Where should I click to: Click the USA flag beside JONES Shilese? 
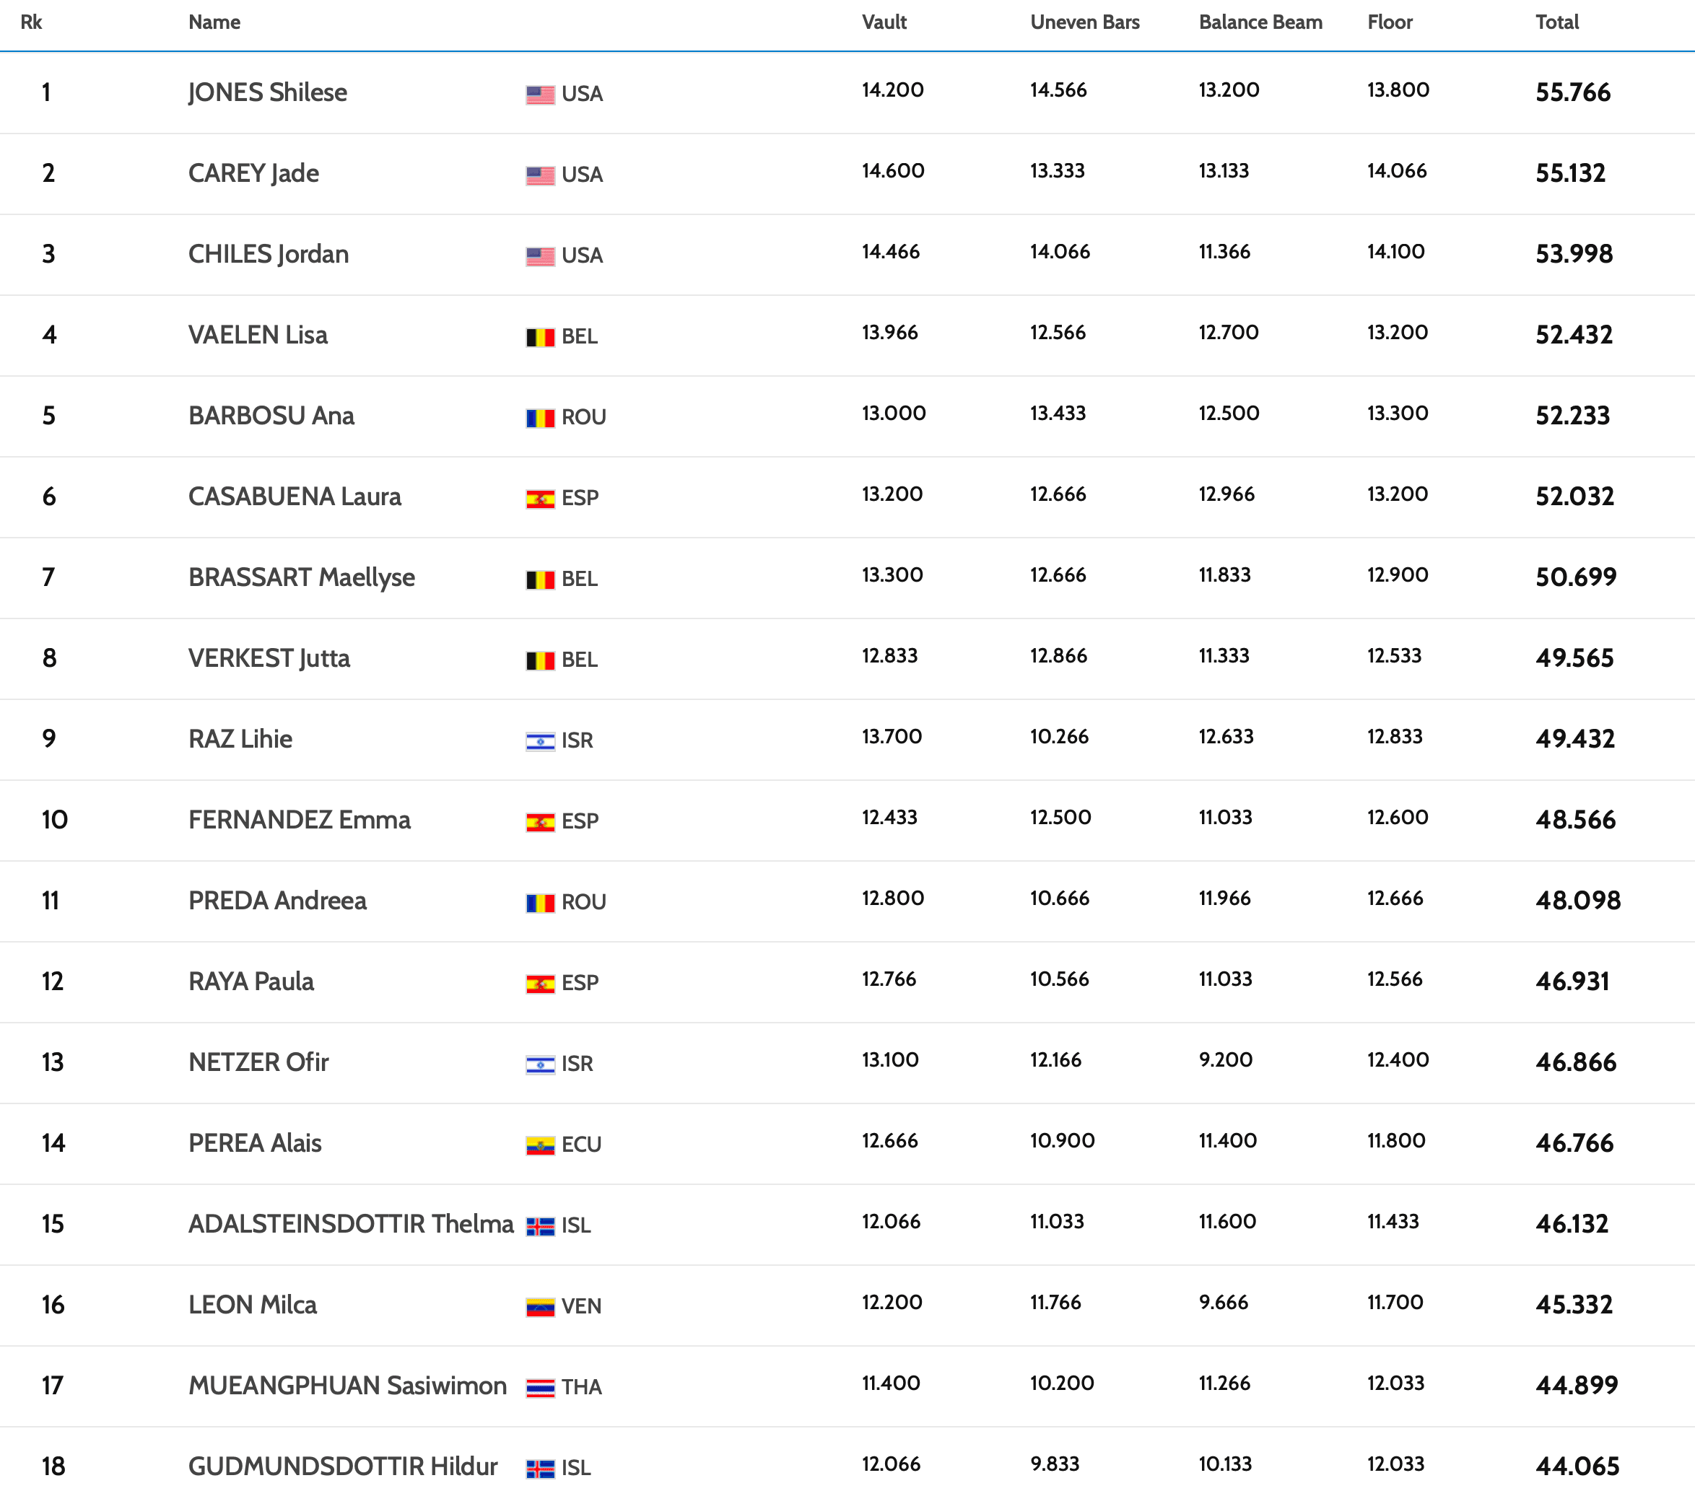pyautogui.click(x=540, y=95)
